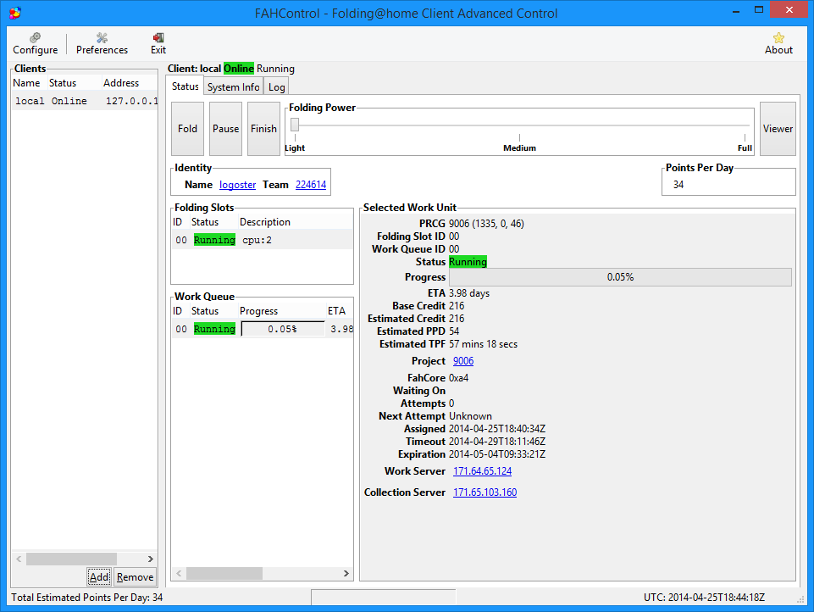Click Estimated TPF 57 mins 18 secs

point(484,344)
